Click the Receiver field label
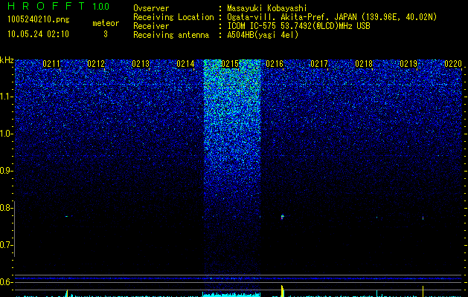Viewport: 468px width, 297px height. (x=151, y=26)
